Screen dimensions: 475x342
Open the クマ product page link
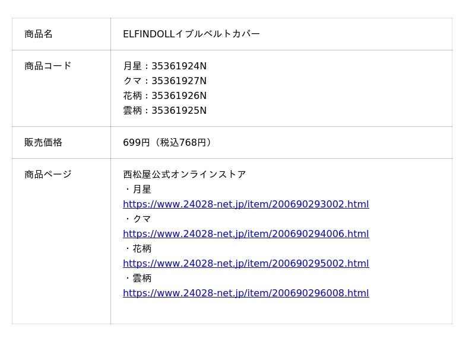(x=246, y=234)
